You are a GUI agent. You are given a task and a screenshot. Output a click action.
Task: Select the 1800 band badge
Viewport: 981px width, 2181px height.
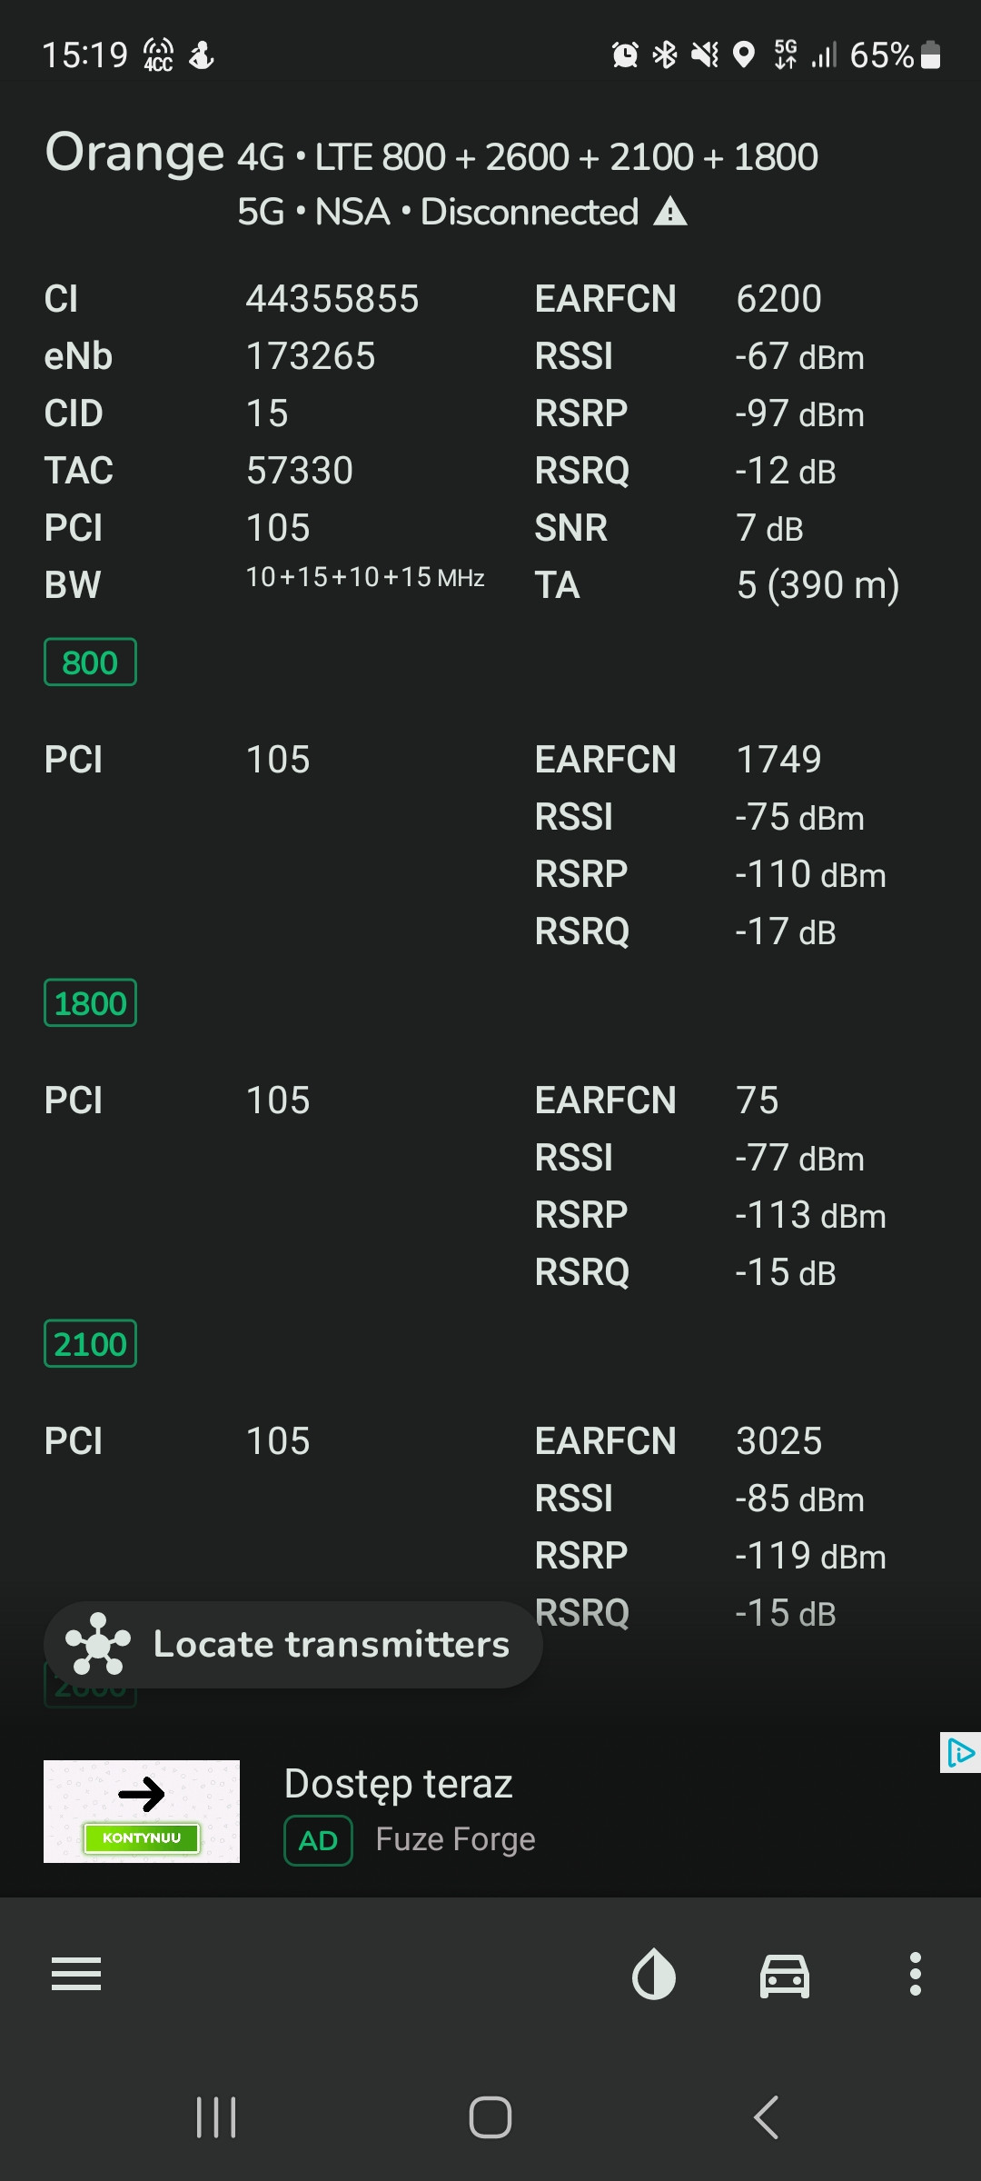point(90,1003)
